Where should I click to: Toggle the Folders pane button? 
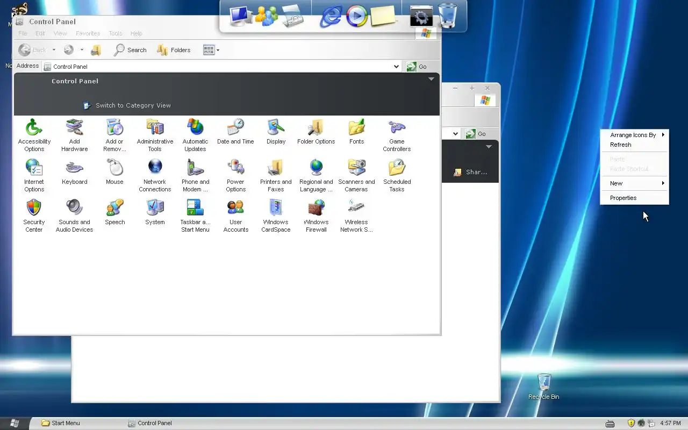click(x=174, y=50)
